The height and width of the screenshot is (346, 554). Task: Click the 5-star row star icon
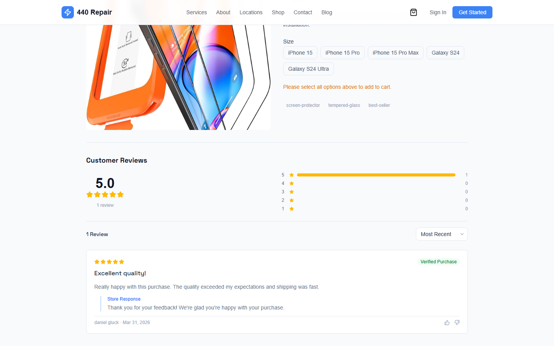point(291,175)
